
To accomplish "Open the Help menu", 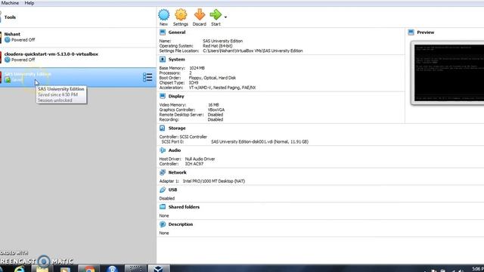I will point(29,3).
